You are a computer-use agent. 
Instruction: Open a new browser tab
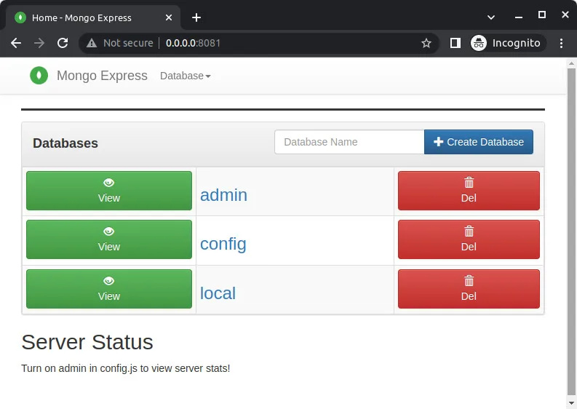196,17
